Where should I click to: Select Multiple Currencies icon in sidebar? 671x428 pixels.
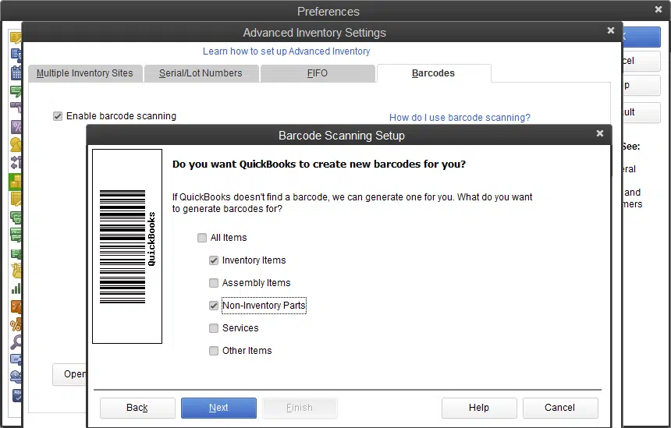pyautogui.click(x=16, y=218)
